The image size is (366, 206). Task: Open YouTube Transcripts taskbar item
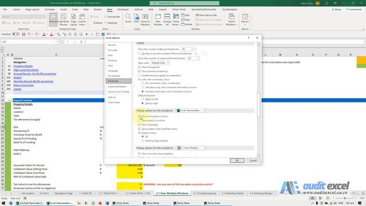(30, 203)
